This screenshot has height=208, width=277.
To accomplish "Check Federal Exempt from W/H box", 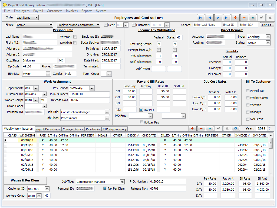I will coord(159,50).
